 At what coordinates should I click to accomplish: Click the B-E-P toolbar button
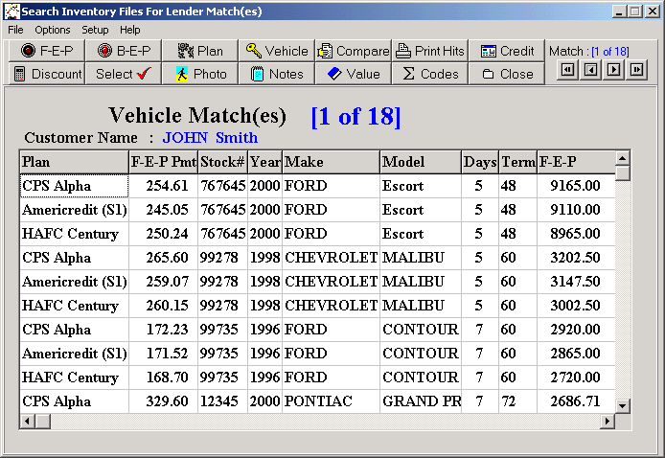[x=123, y=51]
